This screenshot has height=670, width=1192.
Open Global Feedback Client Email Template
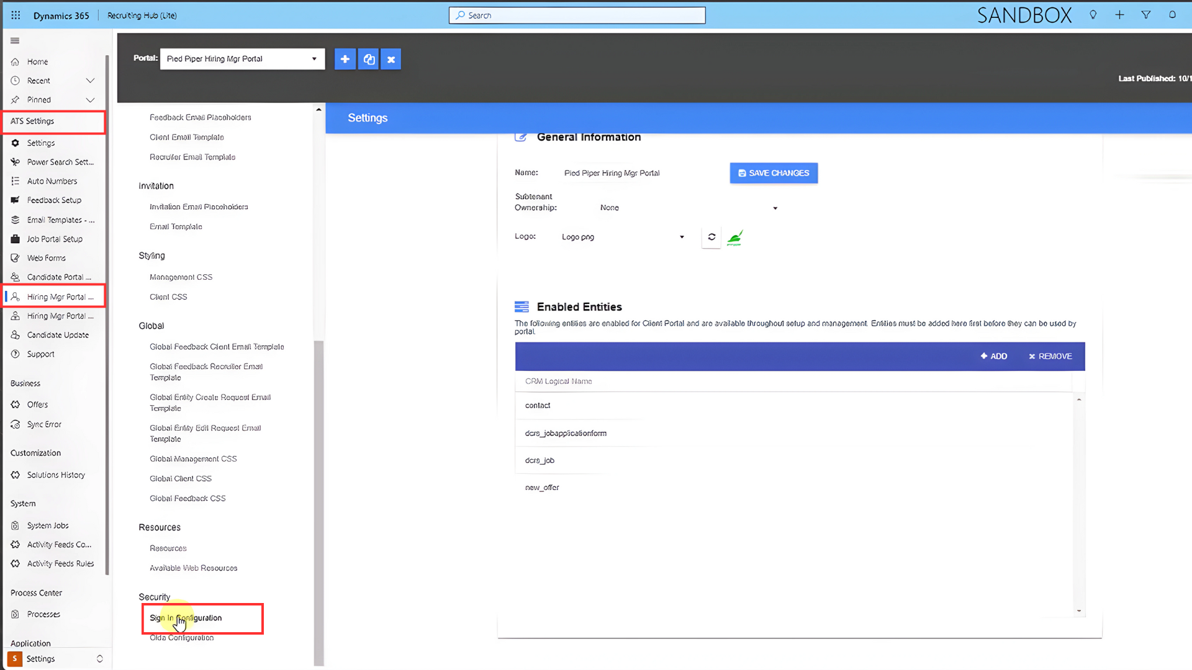(217, 347)
